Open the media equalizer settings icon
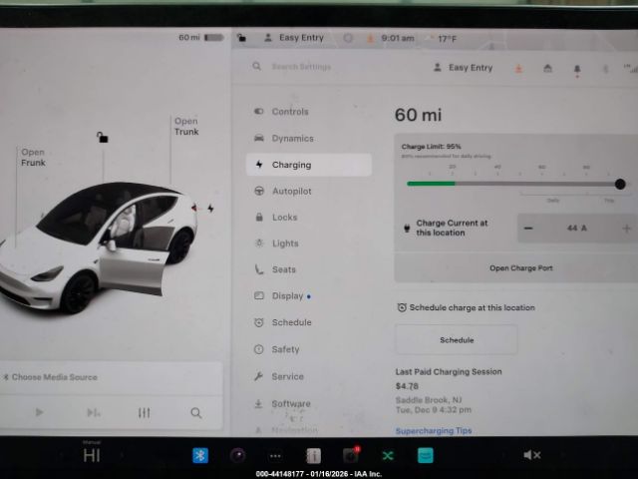638x479 pixels. tap(144, 412)
